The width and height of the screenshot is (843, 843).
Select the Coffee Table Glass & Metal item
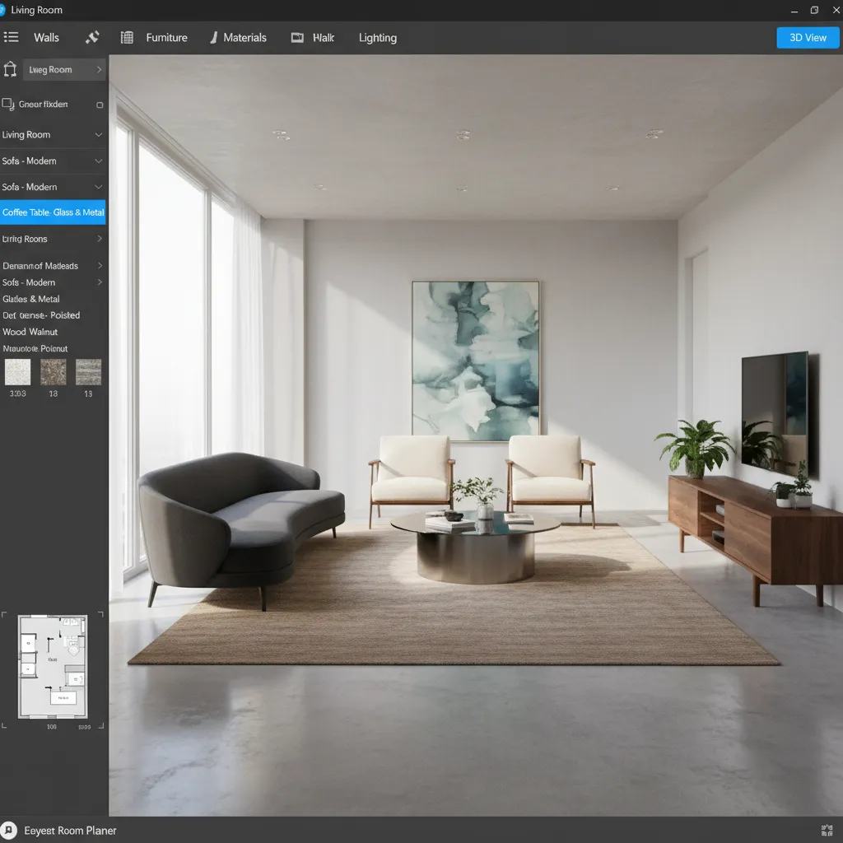click(53, 212)
